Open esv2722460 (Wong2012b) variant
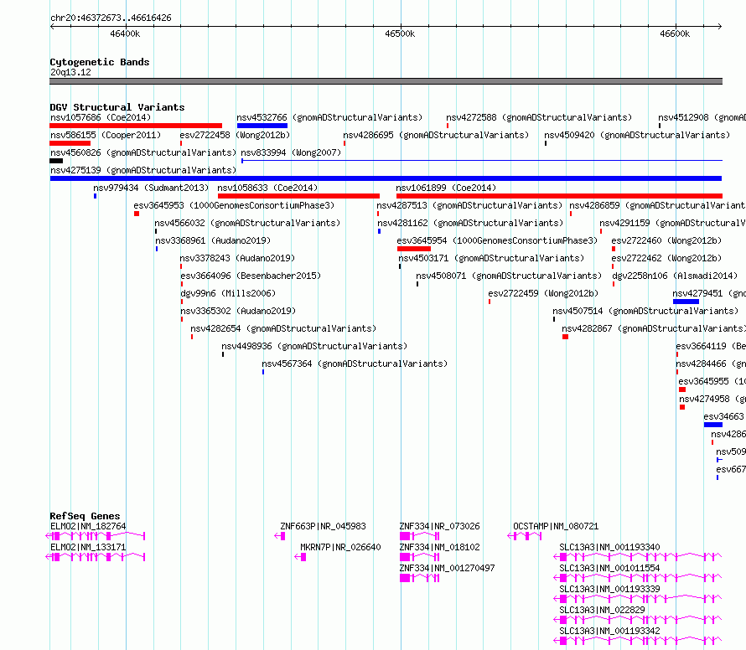Image resolution: width=746 pixels, height=650 pixels. pos(666,240)
